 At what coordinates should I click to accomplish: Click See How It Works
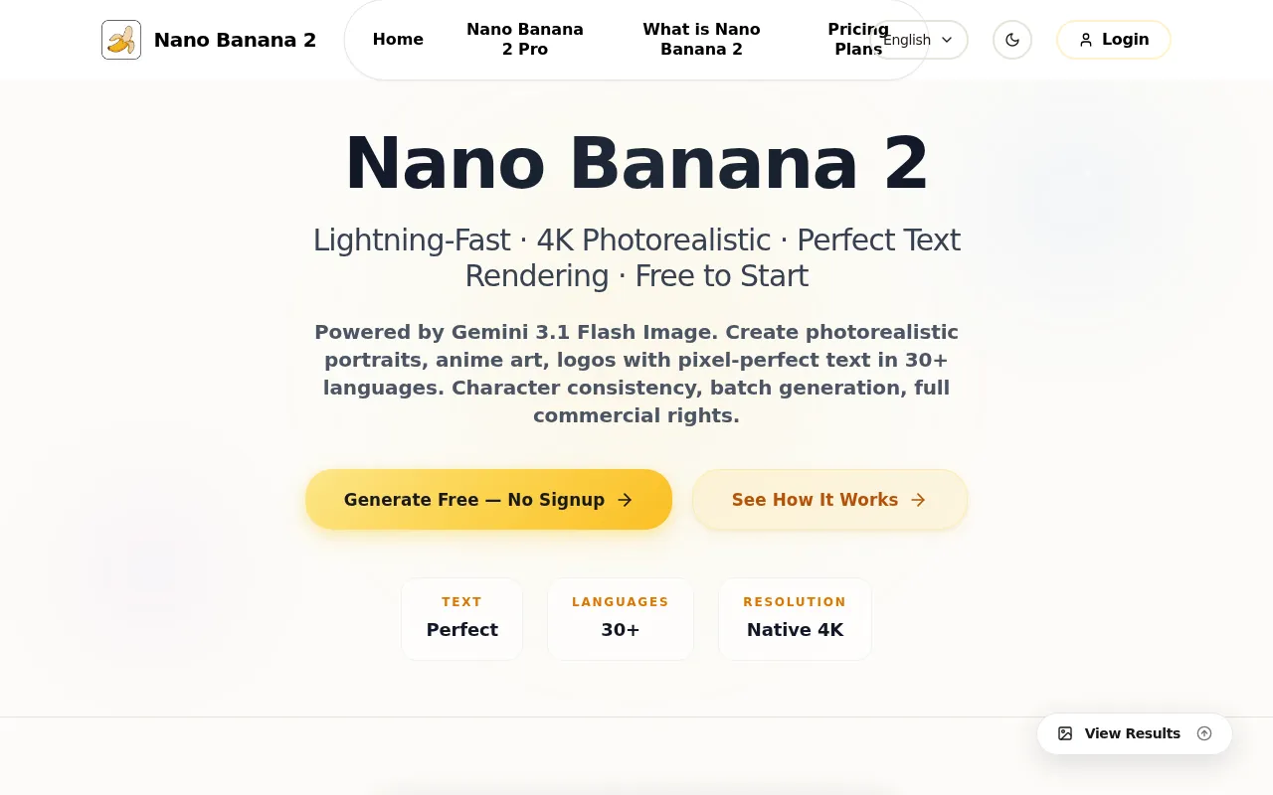[x=829, y=500]
